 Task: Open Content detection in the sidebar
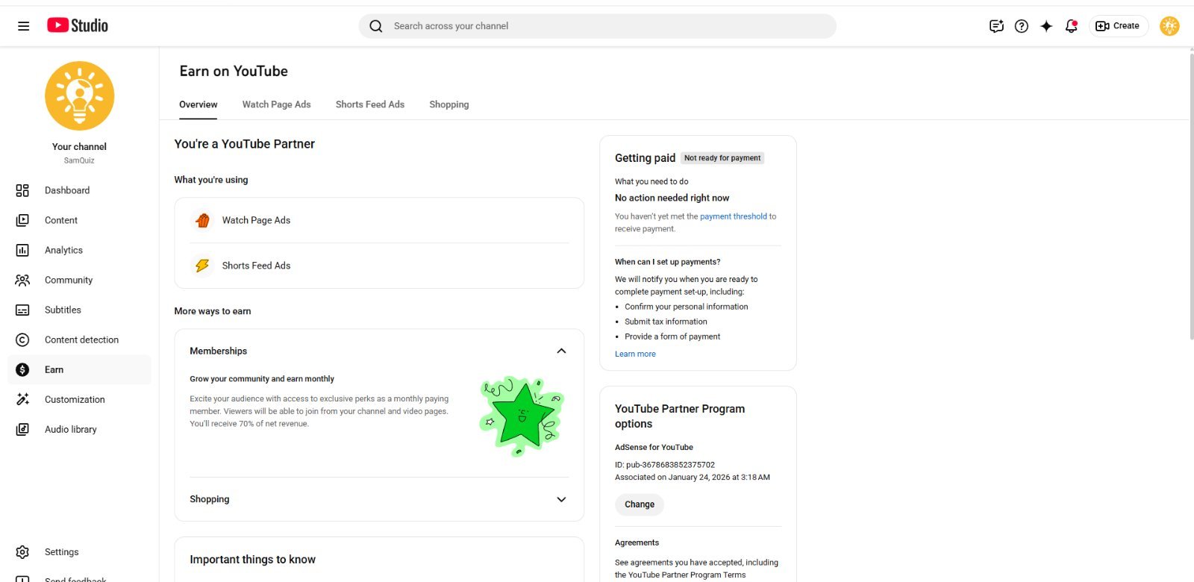coord(79,339)
